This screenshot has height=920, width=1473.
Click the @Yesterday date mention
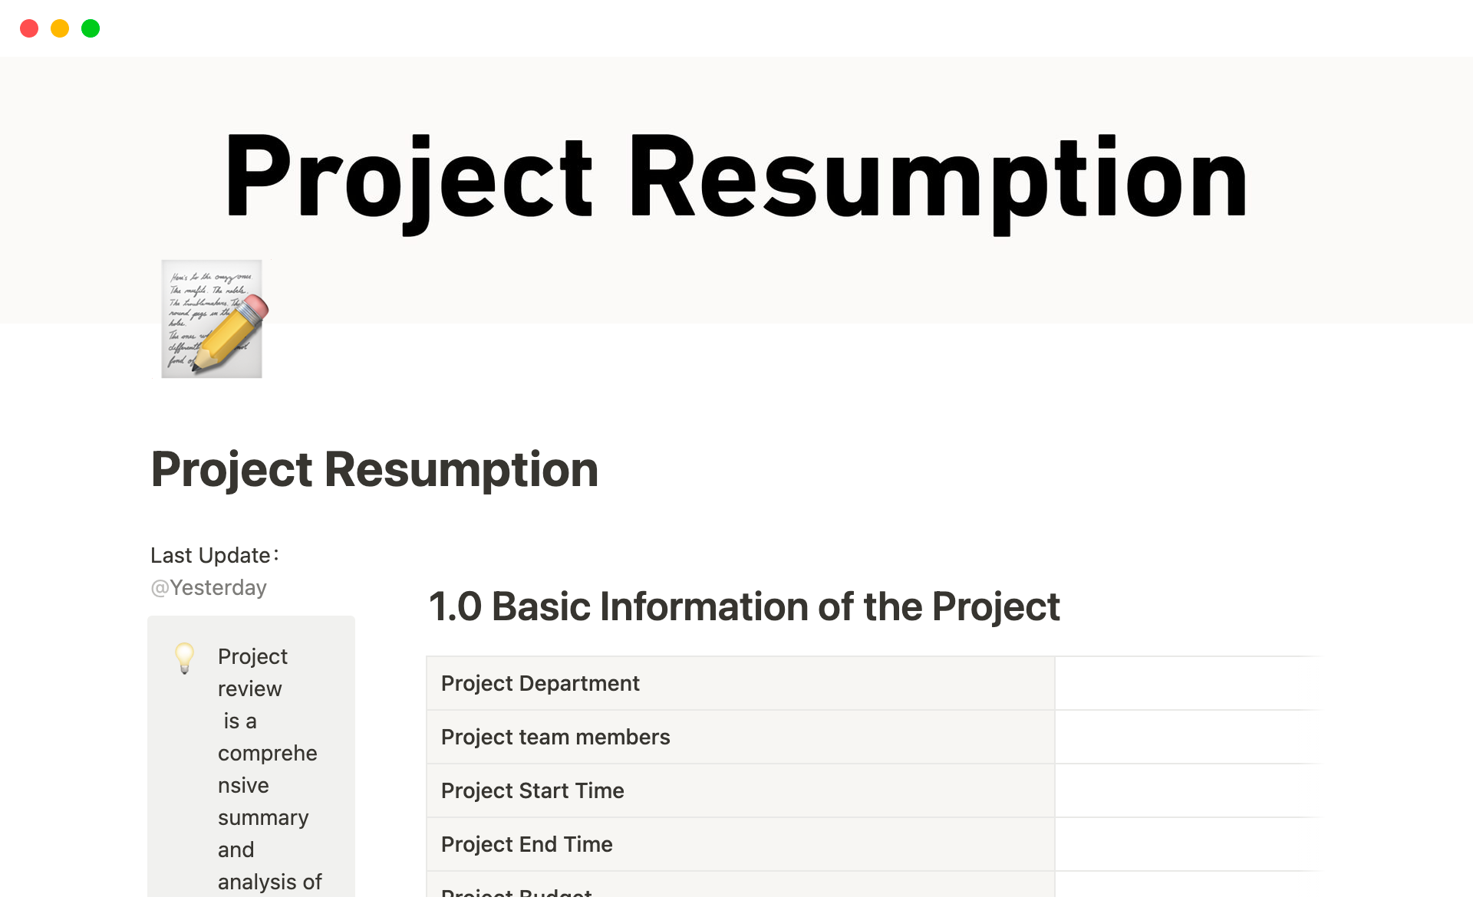(x=209, y=587)
